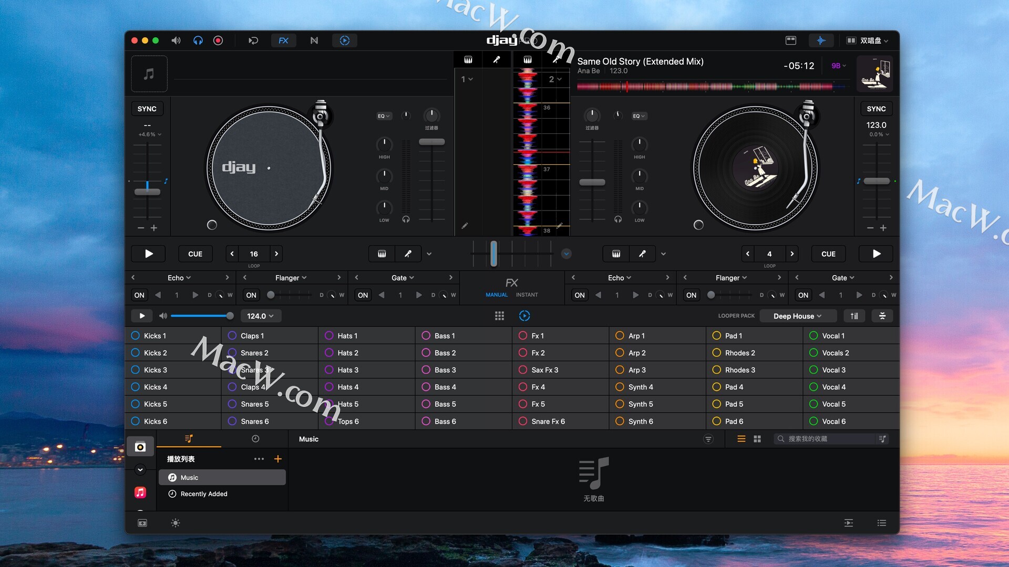Click the crossfader slider handle
This screenshot has width=1009, height=567.
click(493, 254)
